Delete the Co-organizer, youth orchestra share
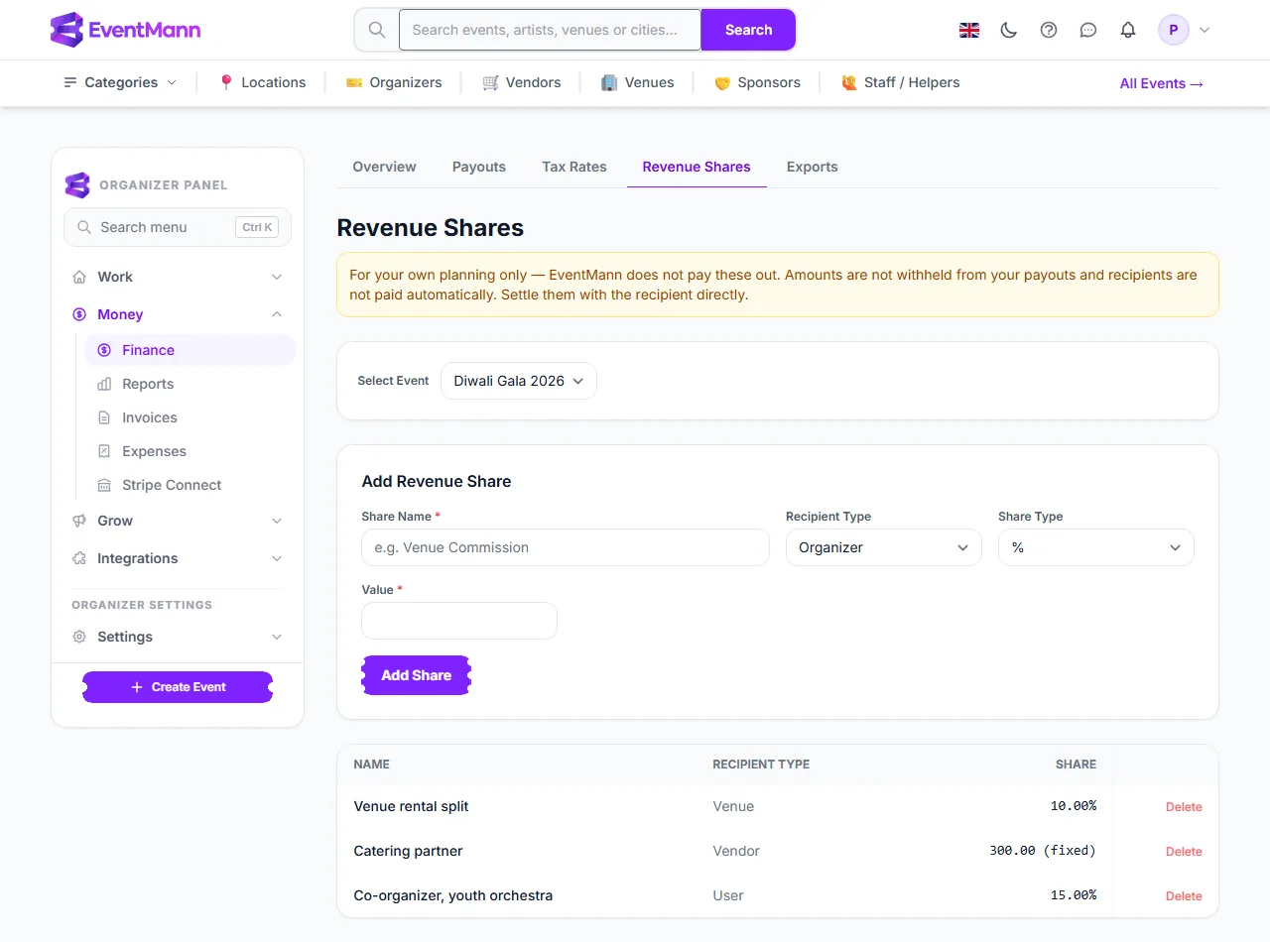Image resolution: width=1270 pixels, height=942 pixels. pyautogui.click(x=1184, y=896)
